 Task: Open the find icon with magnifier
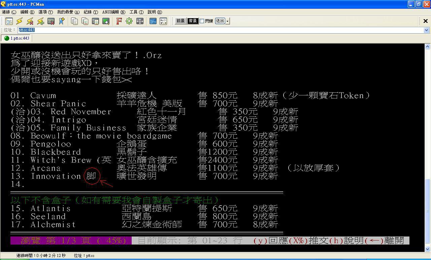pos(106,21)
